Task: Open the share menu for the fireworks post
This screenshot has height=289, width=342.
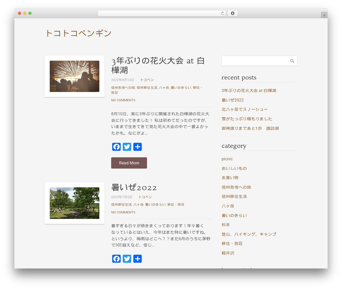Action: (137, 147)
